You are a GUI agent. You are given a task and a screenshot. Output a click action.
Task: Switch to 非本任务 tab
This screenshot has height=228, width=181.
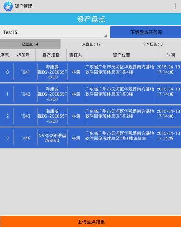point(153,44)
